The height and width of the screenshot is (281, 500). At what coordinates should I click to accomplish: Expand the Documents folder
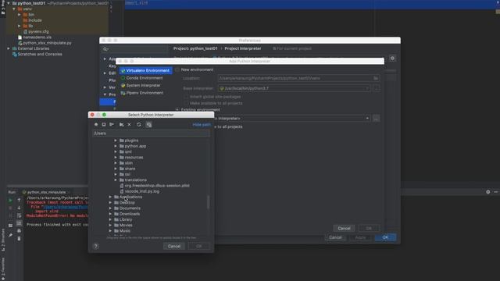click(110, 208)
